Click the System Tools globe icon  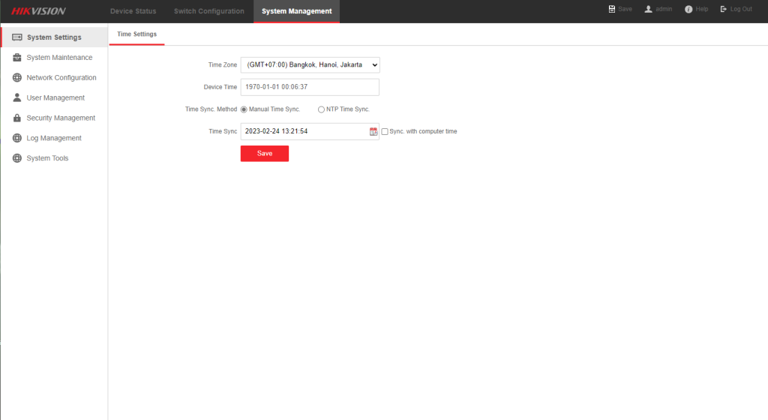[17, 158]
